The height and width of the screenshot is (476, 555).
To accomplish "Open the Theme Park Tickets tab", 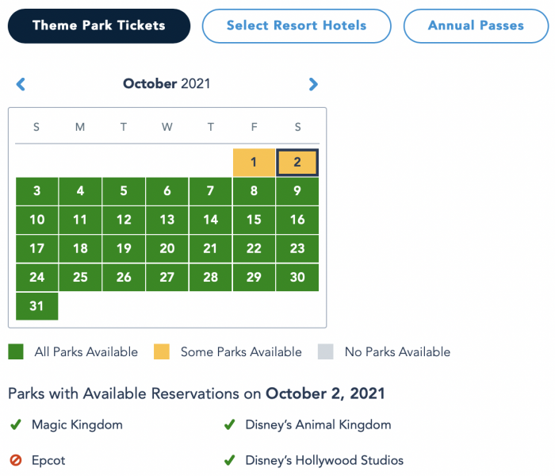I will (x=99, y=25).
